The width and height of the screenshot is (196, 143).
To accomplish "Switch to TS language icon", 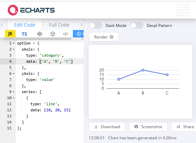I will pos(24,34).
